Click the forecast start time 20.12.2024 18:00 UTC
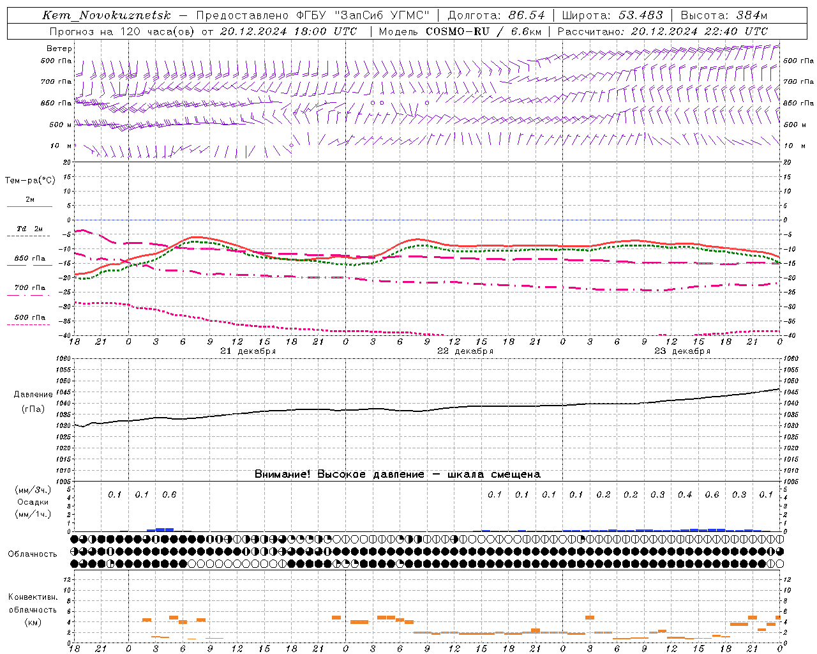The height and width of the screenshot is (654, 817). 288,31
